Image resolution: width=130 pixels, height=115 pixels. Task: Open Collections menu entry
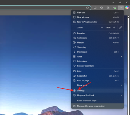97,38
